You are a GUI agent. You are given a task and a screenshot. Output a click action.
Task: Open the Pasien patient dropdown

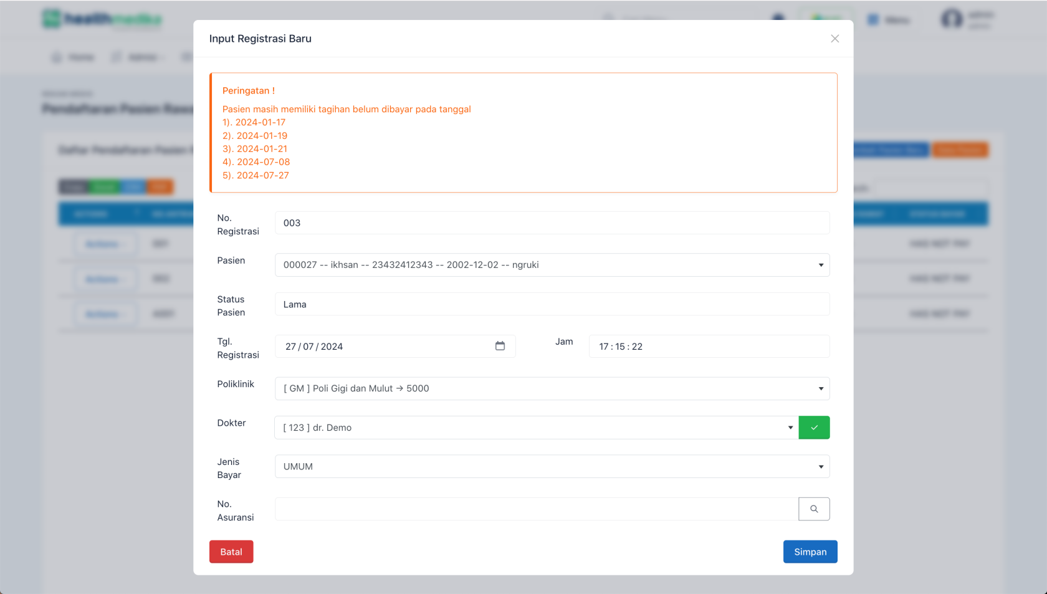(x=552, y=264)
